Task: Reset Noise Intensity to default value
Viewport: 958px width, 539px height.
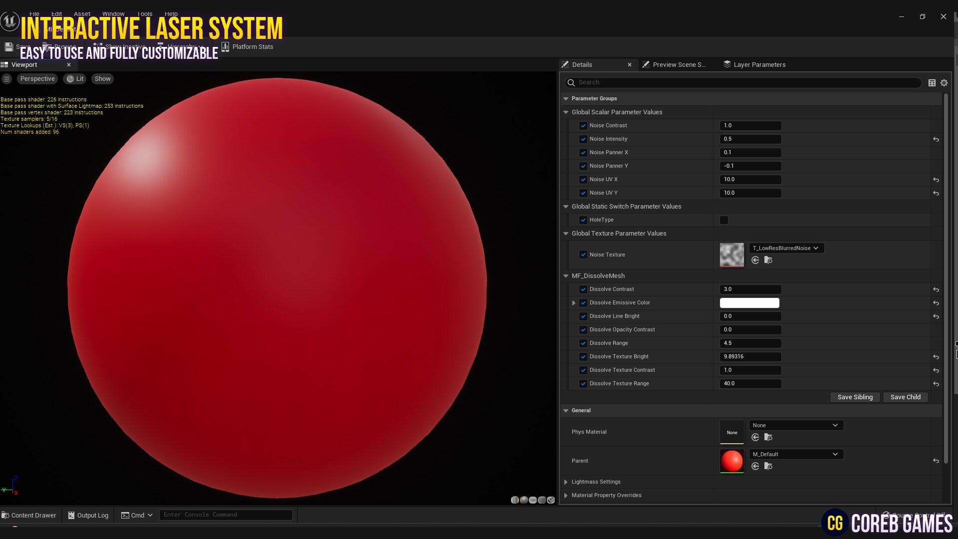Action: click(x=936, y=139)
